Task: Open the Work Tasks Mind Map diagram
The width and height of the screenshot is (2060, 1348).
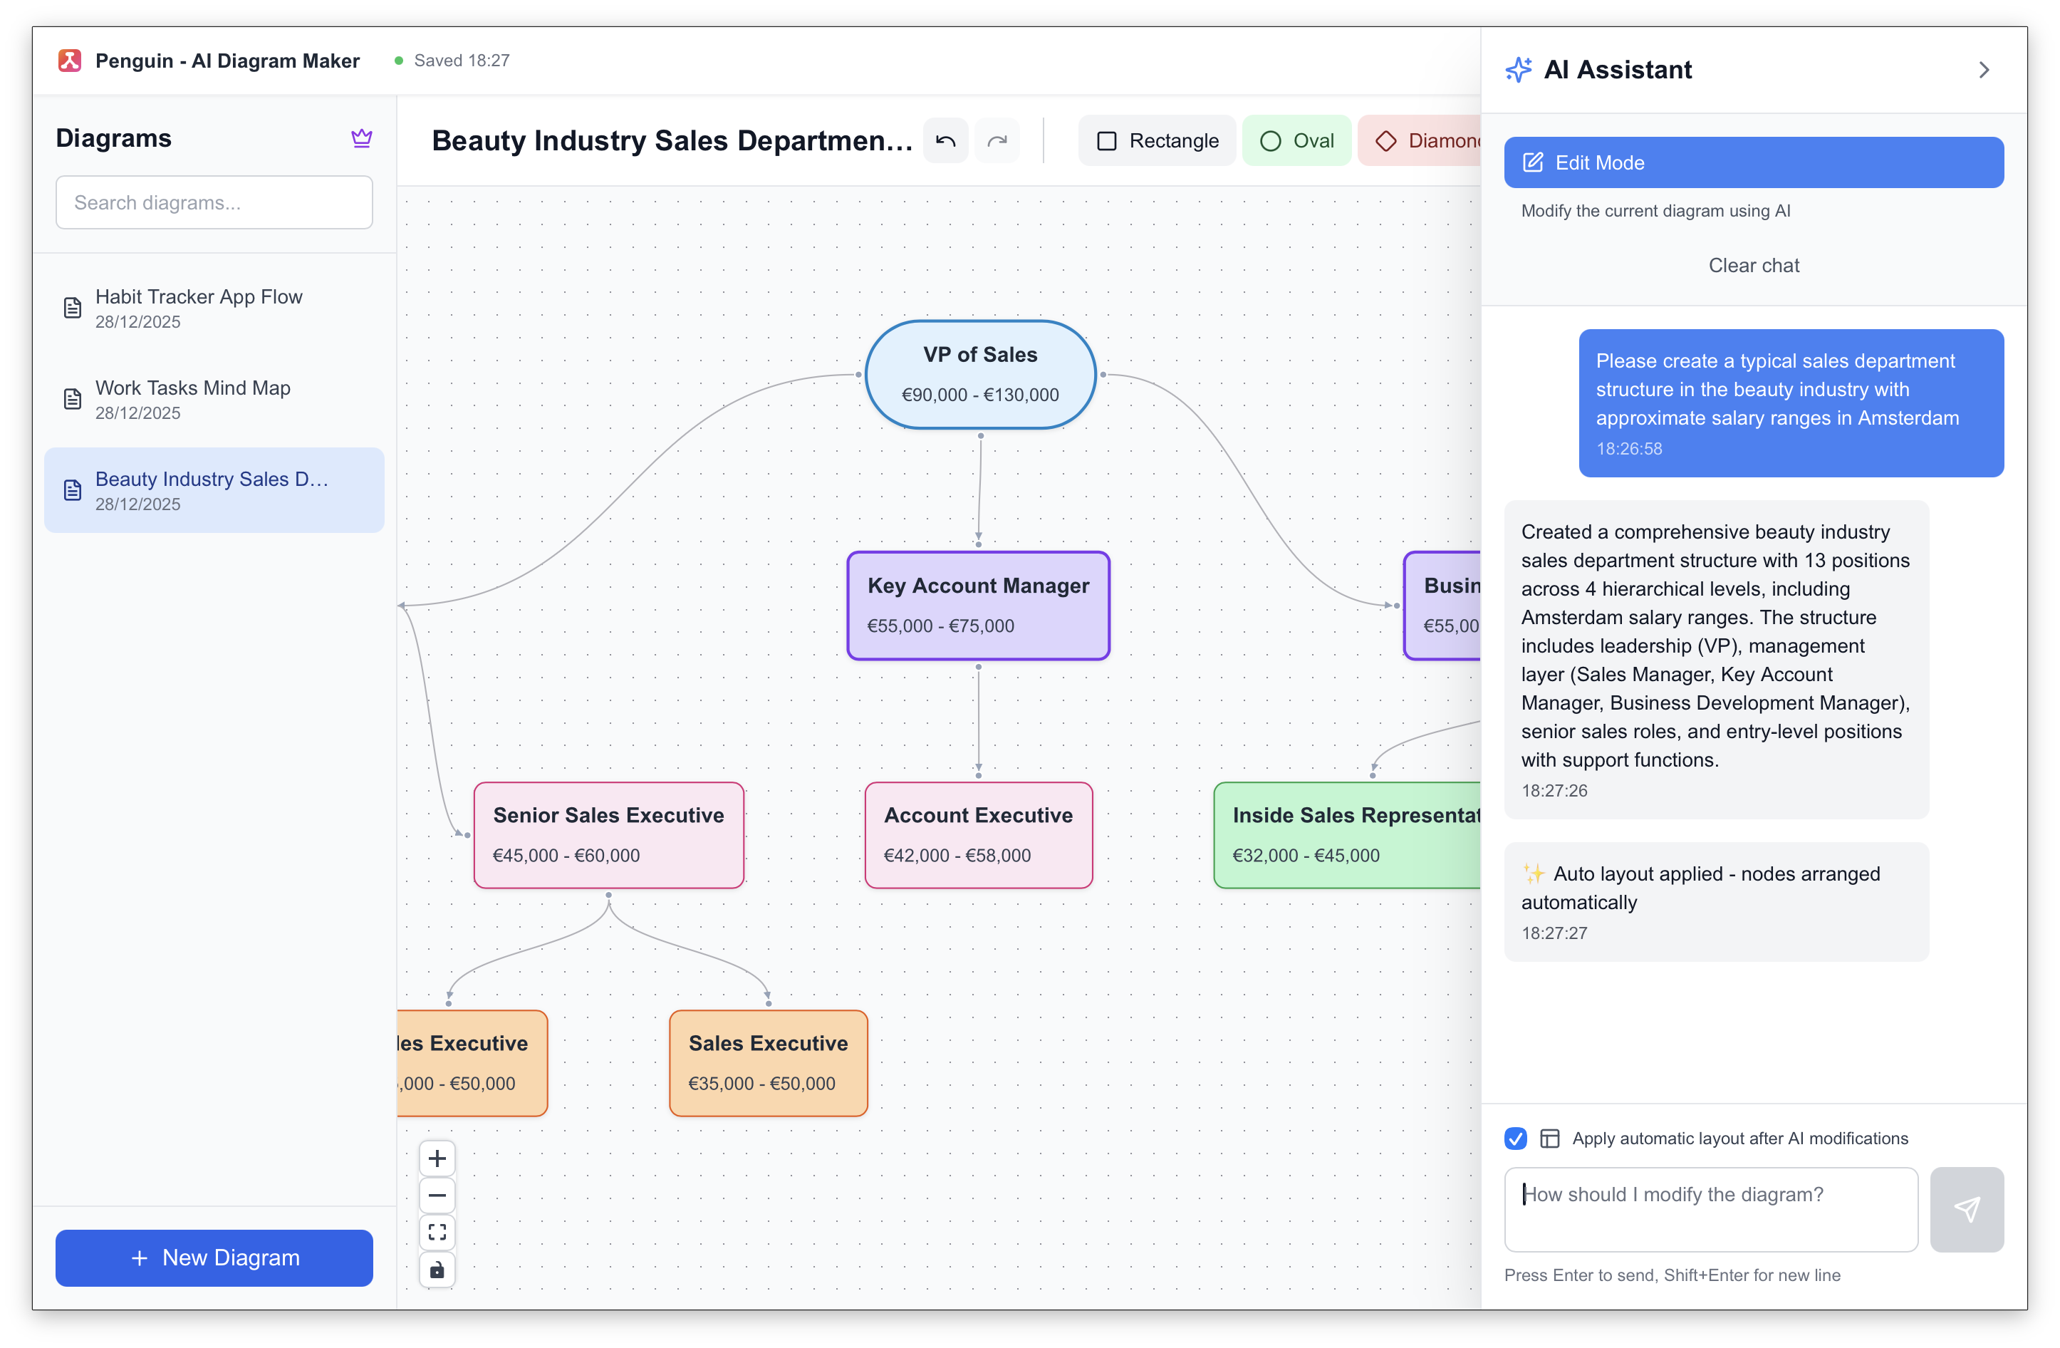Action: pos(192,399)
